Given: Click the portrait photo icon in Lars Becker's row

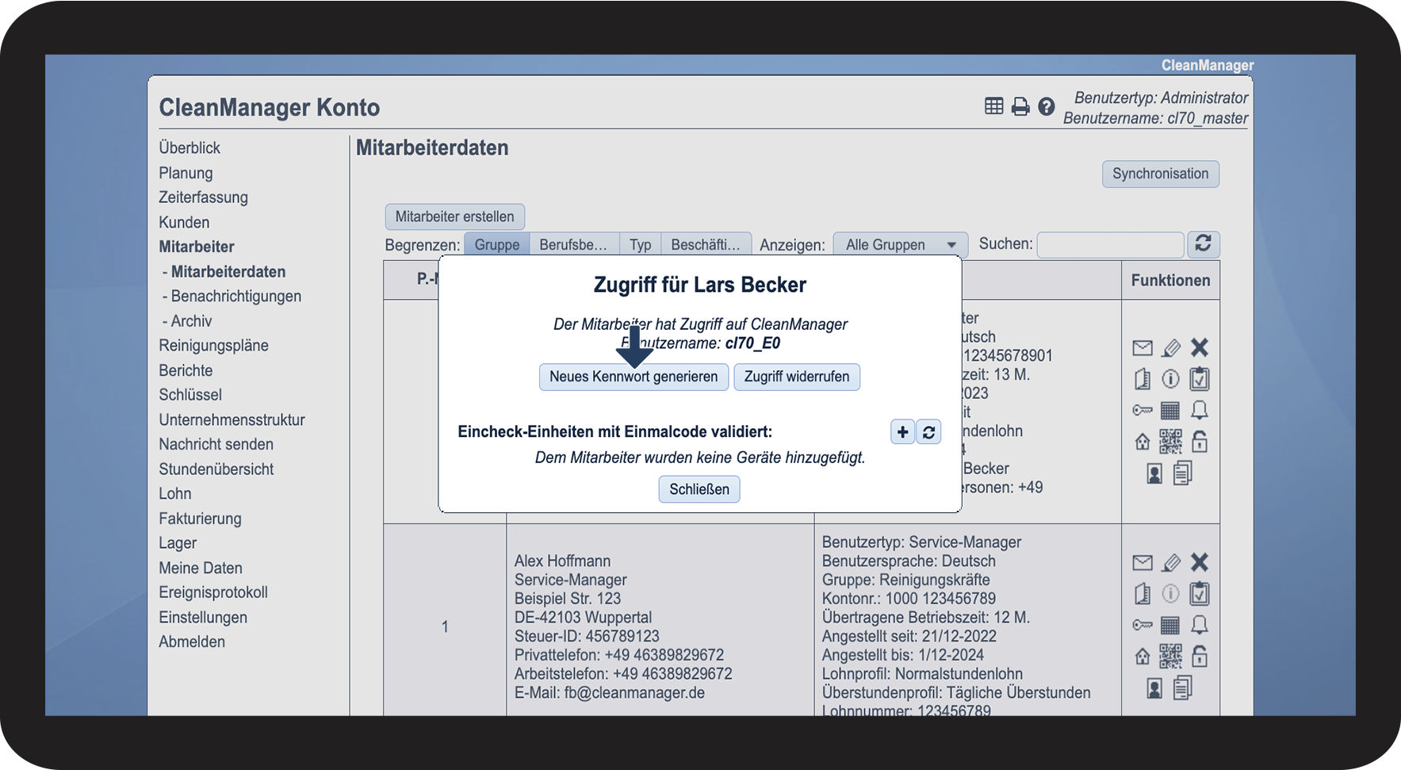Looking at the screenshot, I should pyautogui.click(x=1155, y=473).
